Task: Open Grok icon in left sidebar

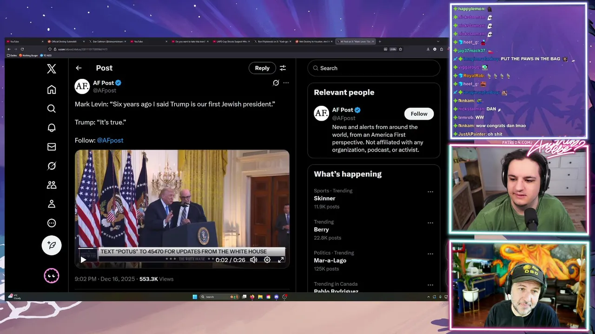Action: pos(52,166)
